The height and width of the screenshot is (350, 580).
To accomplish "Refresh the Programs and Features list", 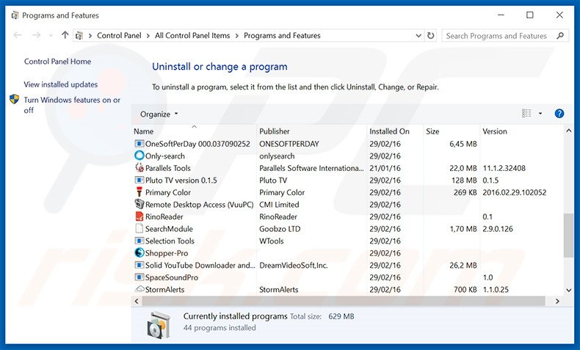I will pos(430,35).
